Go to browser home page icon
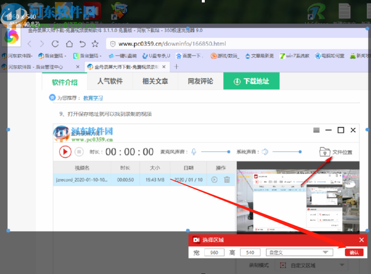The image size is (371, 274). 69,44
